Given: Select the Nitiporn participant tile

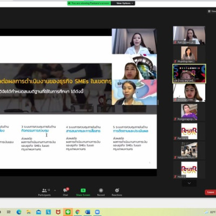Looking at the screenshot, I should (189, 151).
